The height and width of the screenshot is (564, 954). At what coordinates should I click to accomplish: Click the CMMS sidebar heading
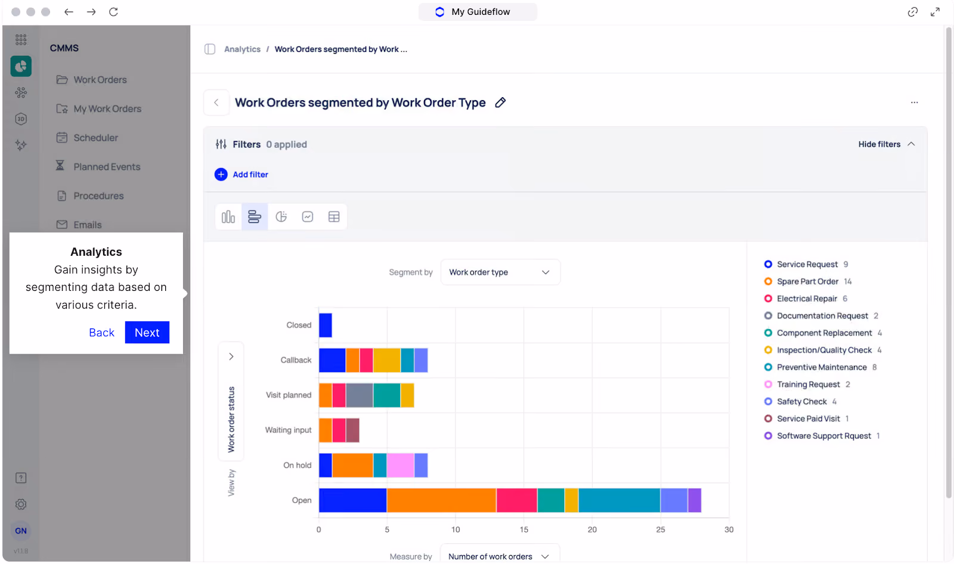64,48
